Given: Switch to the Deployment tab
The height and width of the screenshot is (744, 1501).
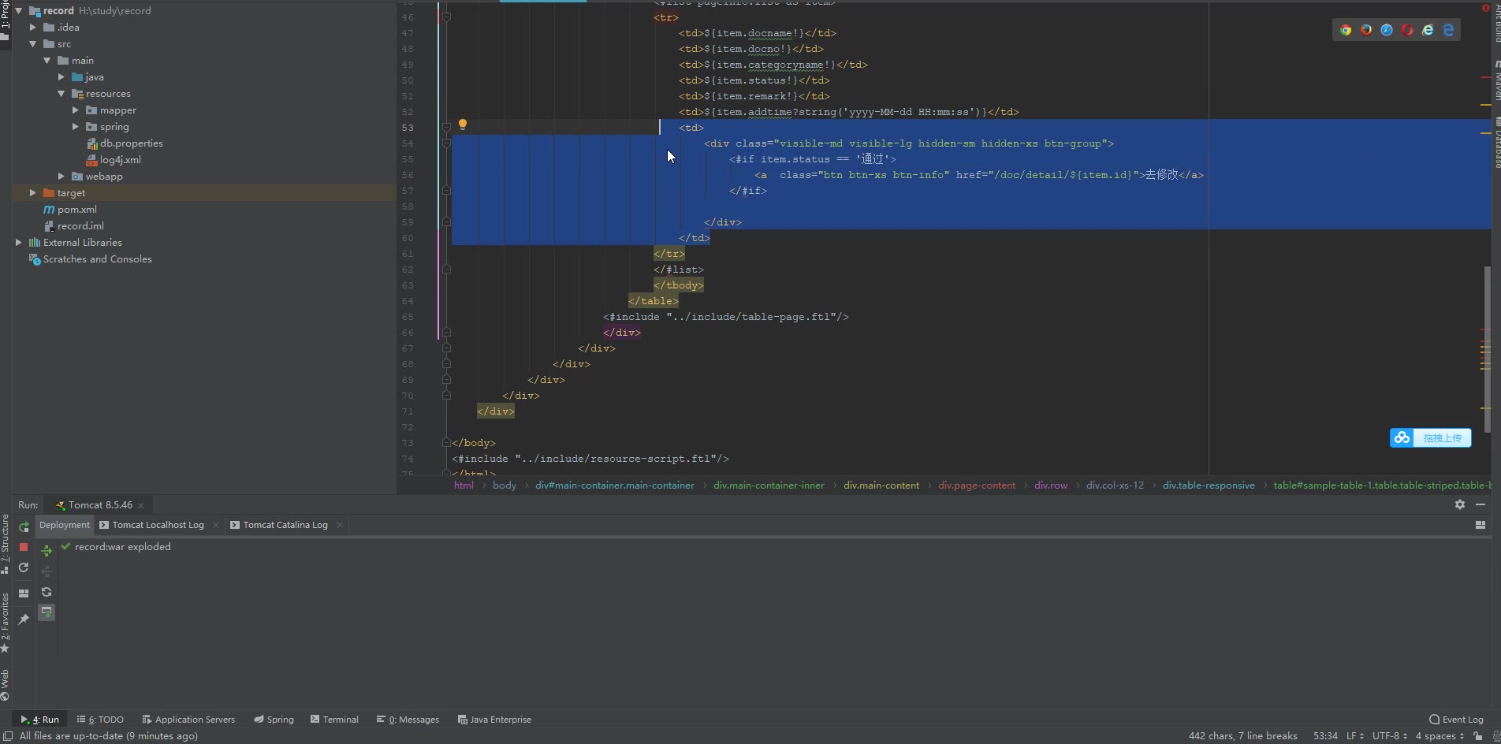Looking at the screenshot, I should tap(65, 525).
